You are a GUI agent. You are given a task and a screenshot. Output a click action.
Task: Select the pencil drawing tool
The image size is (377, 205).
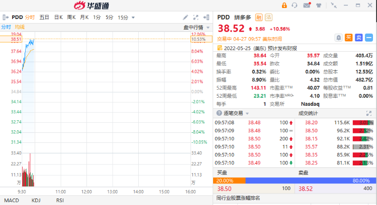coord(185,17)
